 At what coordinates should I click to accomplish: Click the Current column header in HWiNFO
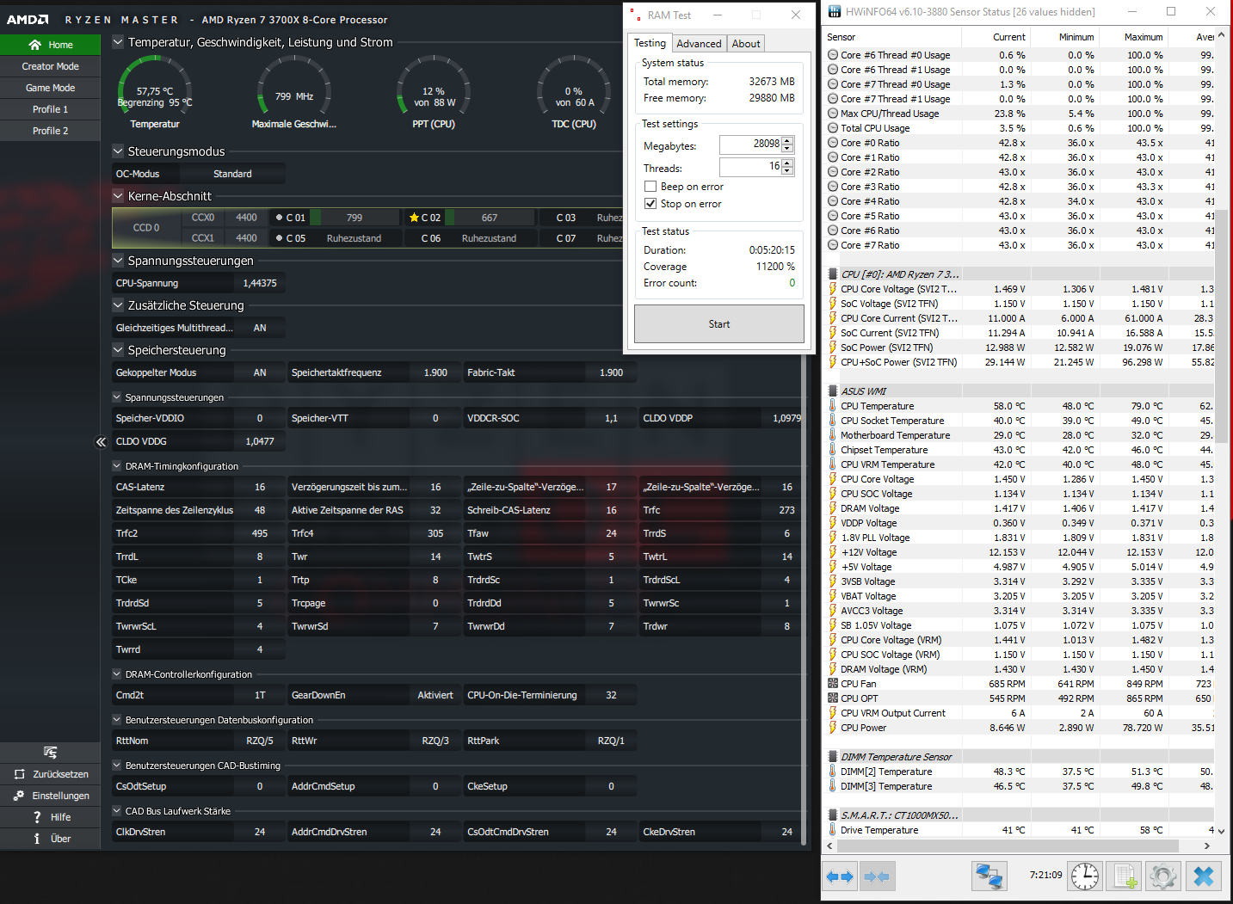coord(996,37)
